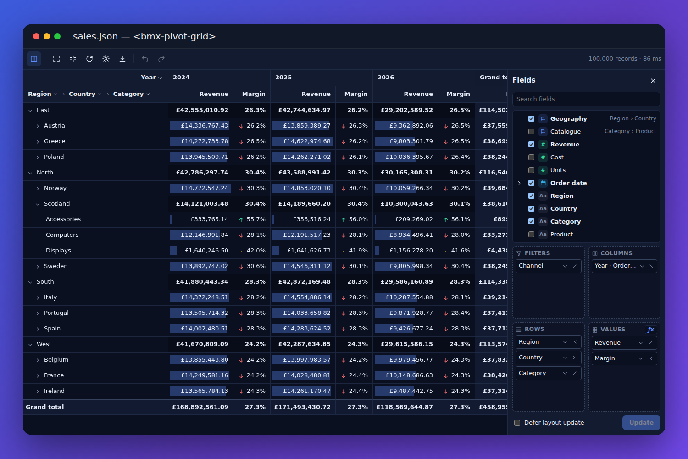Open the fx calculated field icon
688x459 pixels.
(650, 330)
